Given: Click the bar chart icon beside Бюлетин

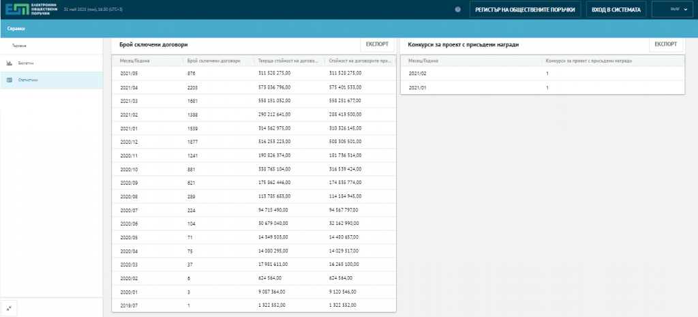Looking at the screenshot, I should tap(10, 63).
